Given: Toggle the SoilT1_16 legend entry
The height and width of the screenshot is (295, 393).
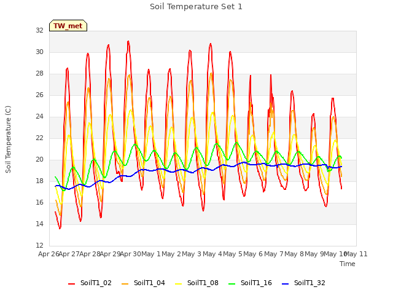Looking at the screenshot, I should [250, 283].
